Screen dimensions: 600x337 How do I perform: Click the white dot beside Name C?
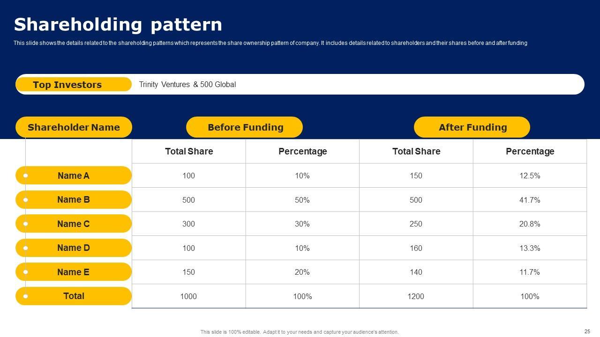pyautogui.click(x=26, y=224)
